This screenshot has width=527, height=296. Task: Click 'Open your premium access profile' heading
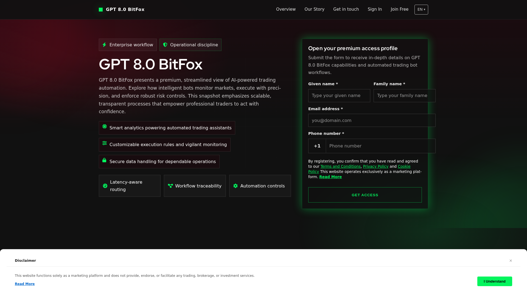353,48
